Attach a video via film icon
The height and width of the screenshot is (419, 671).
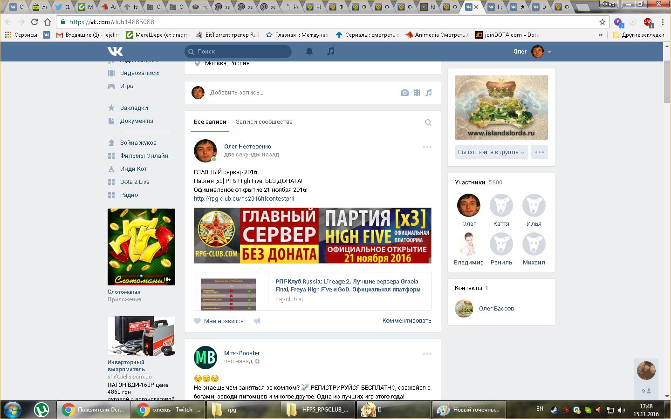click(x=417, y=93)
